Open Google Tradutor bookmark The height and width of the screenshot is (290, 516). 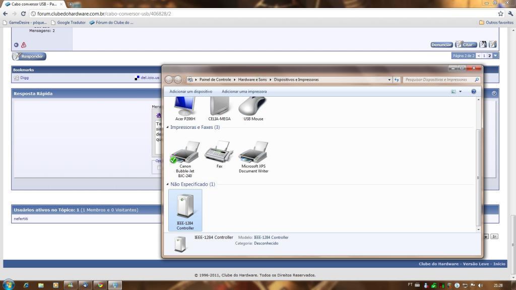[x=69, y=23]
